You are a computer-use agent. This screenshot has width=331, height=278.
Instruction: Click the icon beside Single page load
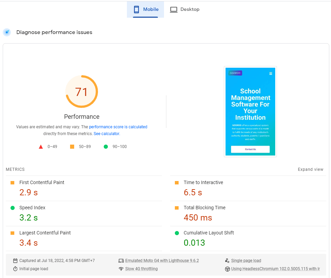point(227,261)
